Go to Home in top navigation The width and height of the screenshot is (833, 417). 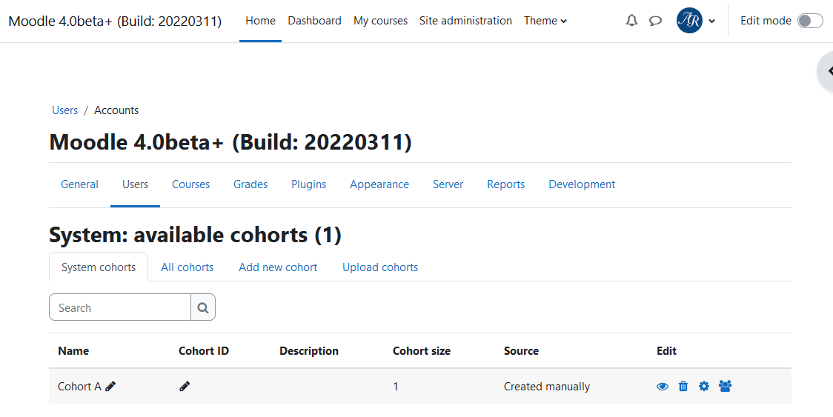(x=260, y=21)
